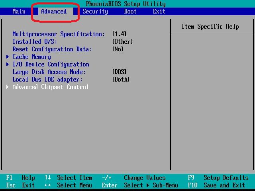Switch to the Main menu tab

coord(19,12)
